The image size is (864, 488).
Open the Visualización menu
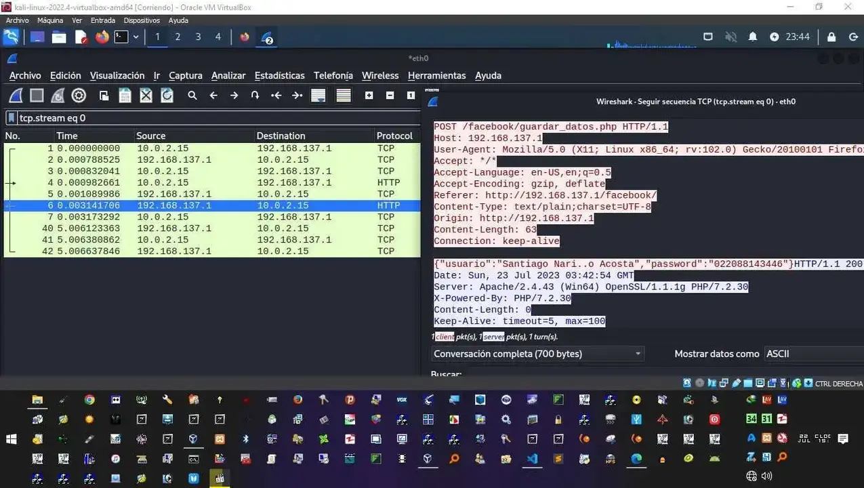(x=117, y=75)
